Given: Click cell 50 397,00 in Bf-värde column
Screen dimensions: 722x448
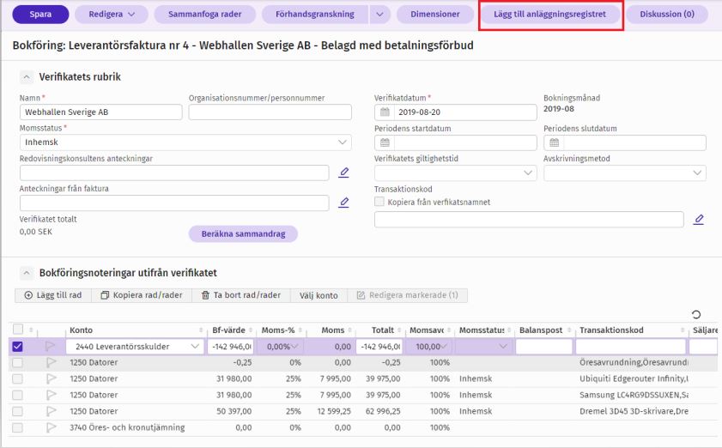Looking at the screenshot, I should 234,411.
